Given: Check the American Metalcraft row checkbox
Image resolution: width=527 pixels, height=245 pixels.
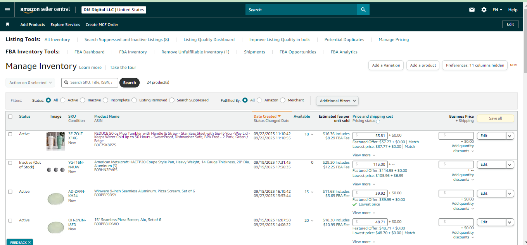Looking at the screenshot, I should [10, 163].
